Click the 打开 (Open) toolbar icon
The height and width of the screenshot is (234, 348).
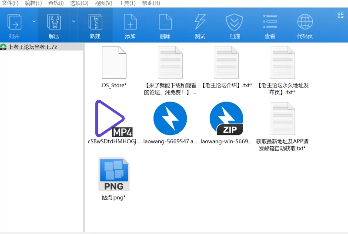click(14, 22)
